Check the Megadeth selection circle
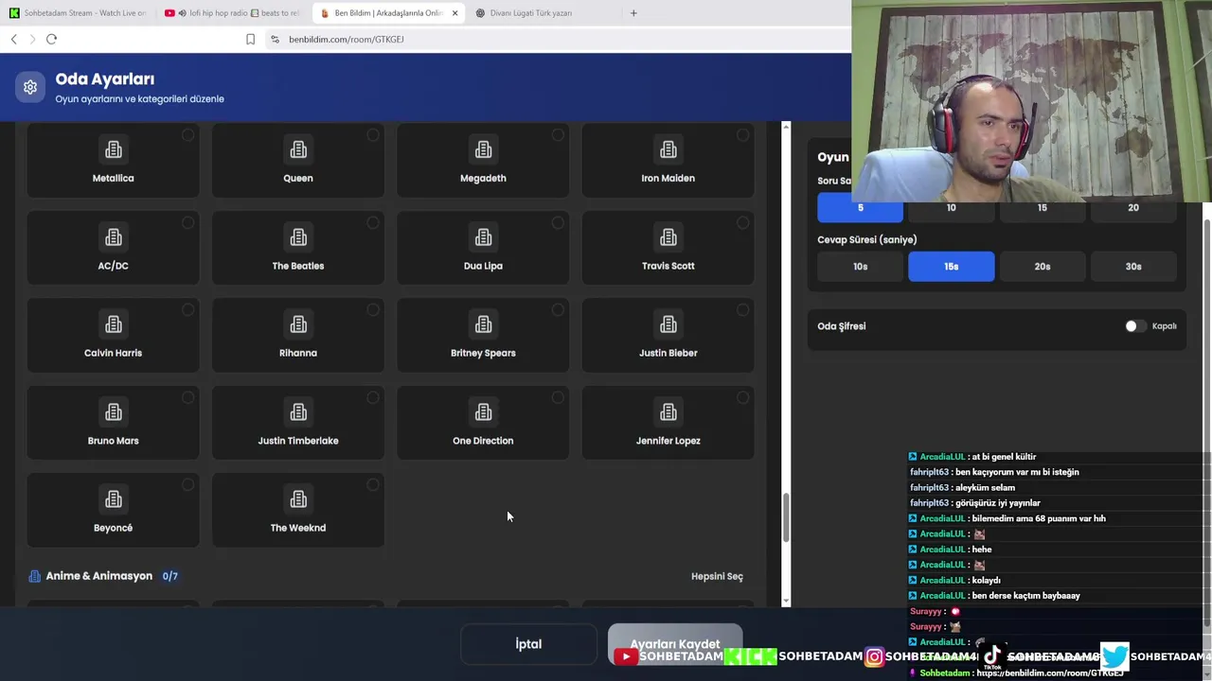The height and width of the screenshot is (681, 1212). (x=558, y=135)
